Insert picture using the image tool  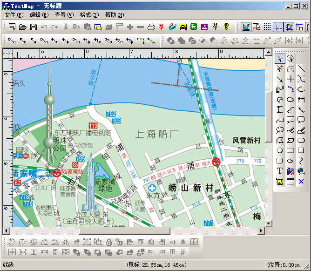[x=280, y=181]
